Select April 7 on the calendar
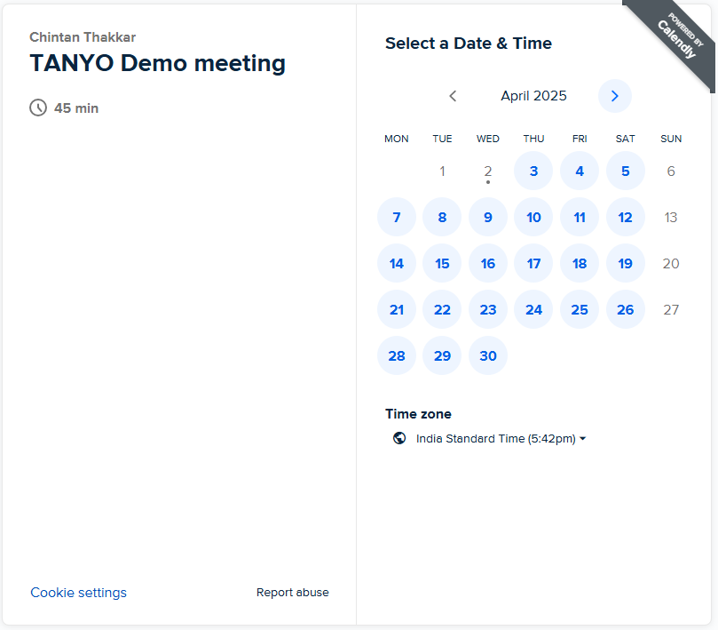 point(397,218)
